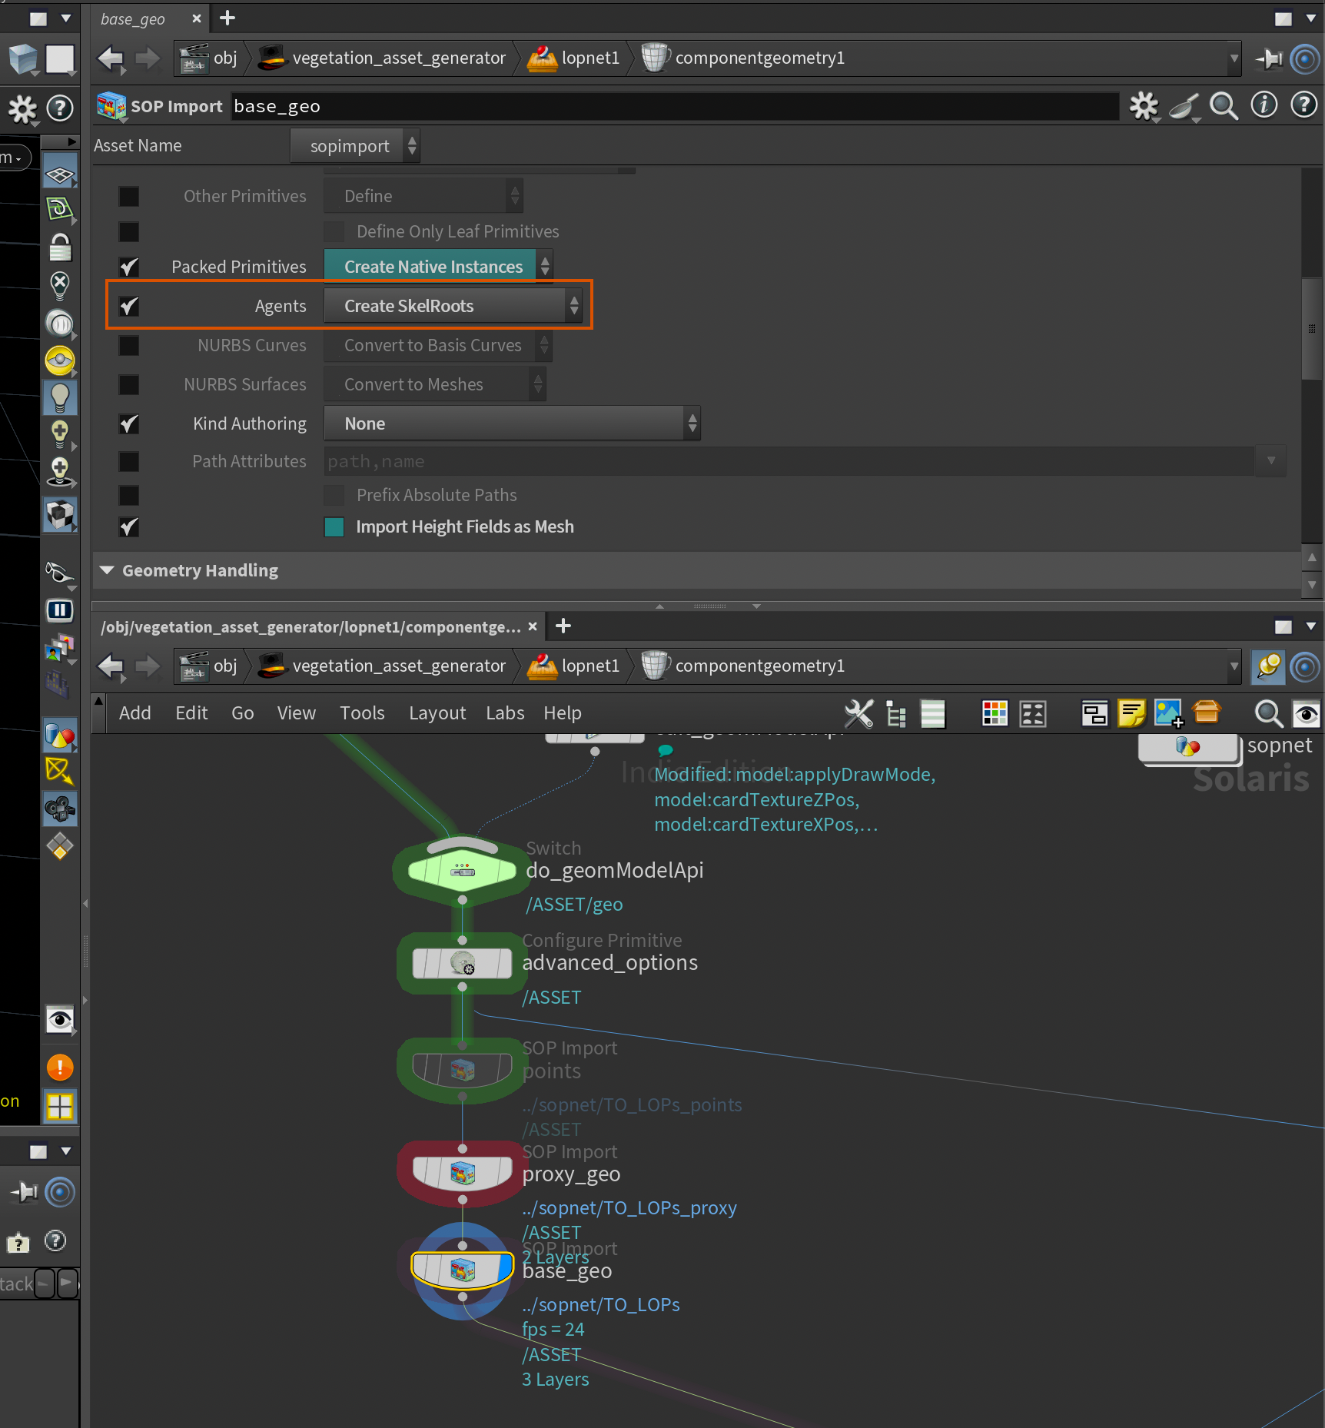This screenshot has width=1325, height=1428.
Task: Toggle Import Height Fields as Mesh
Action: point(334,526)
